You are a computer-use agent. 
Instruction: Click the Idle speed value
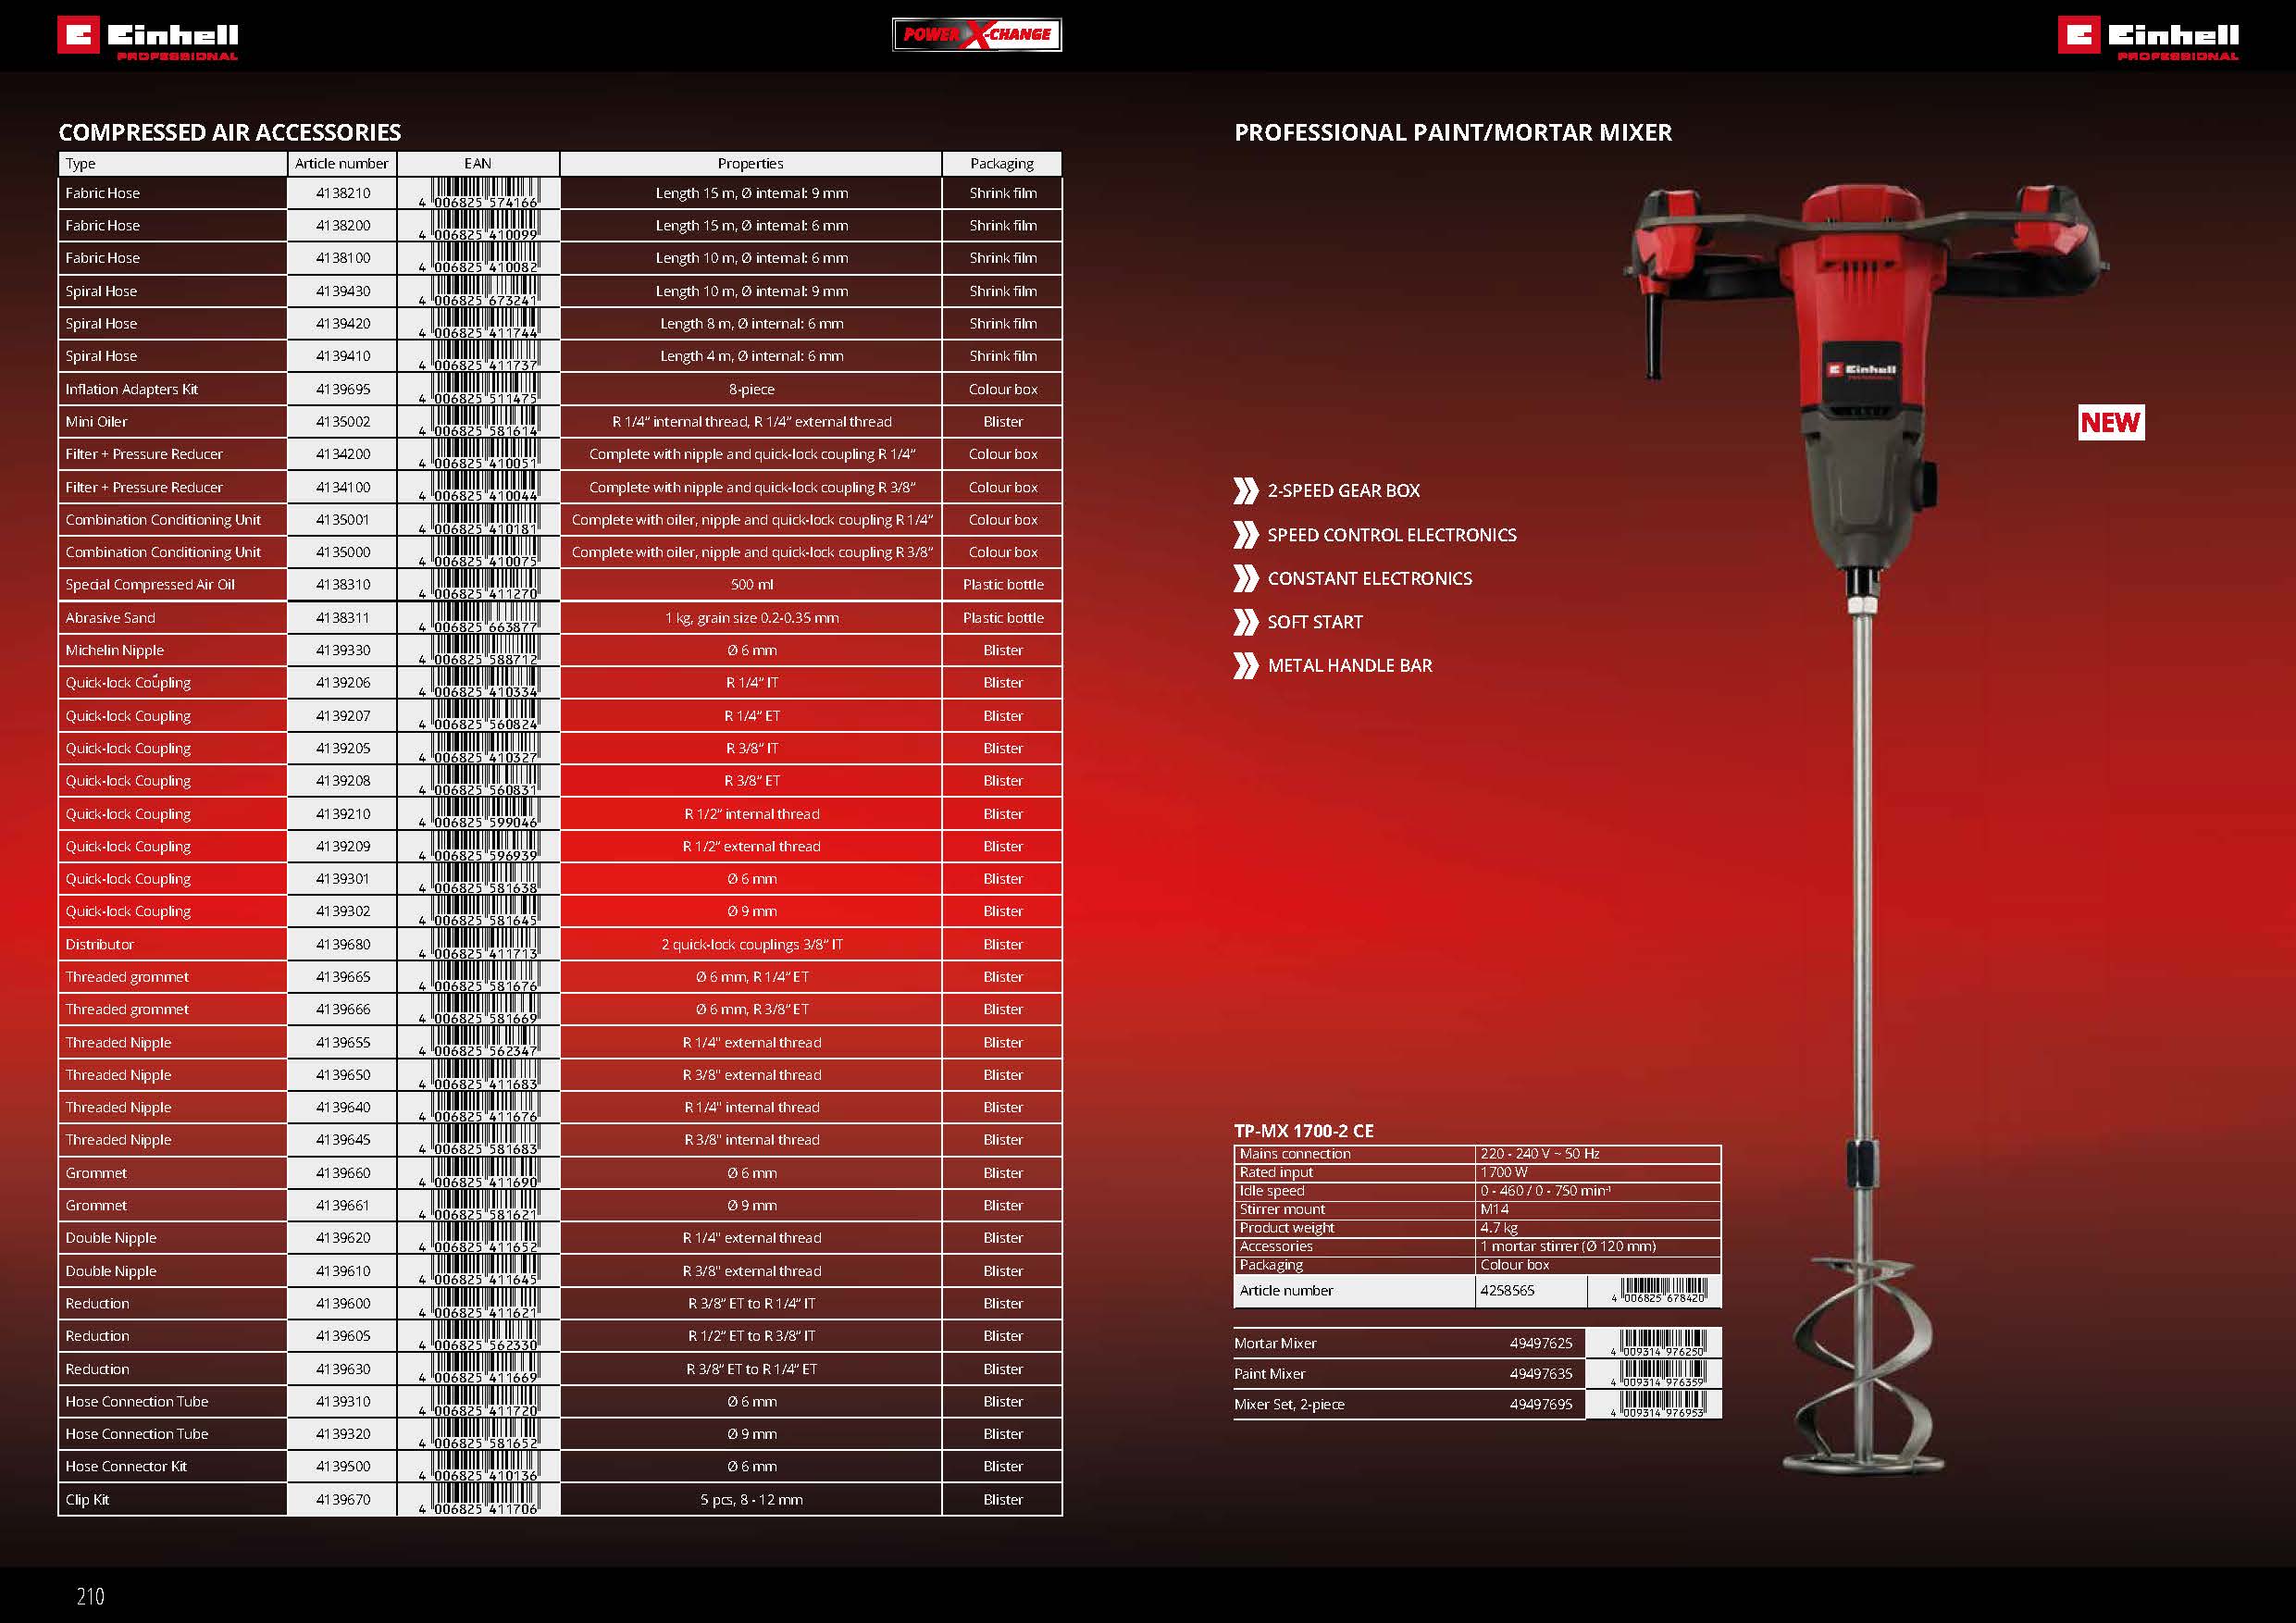coord(1546,1191)
